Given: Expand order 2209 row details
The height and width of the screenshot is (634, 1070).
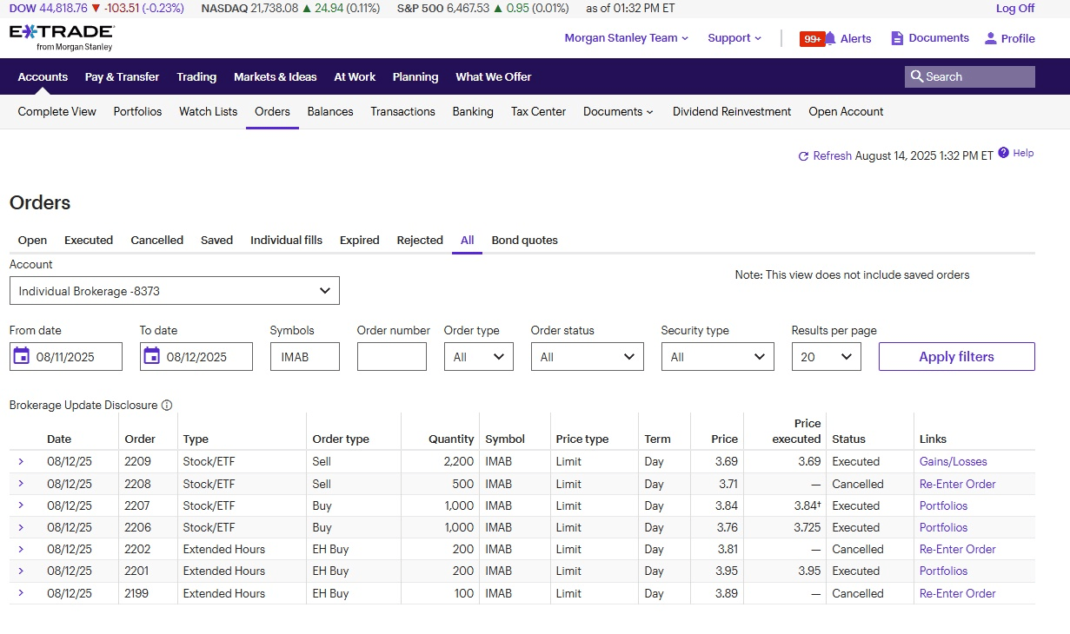Looking at the screenshot, I should (x=21, y=461).
